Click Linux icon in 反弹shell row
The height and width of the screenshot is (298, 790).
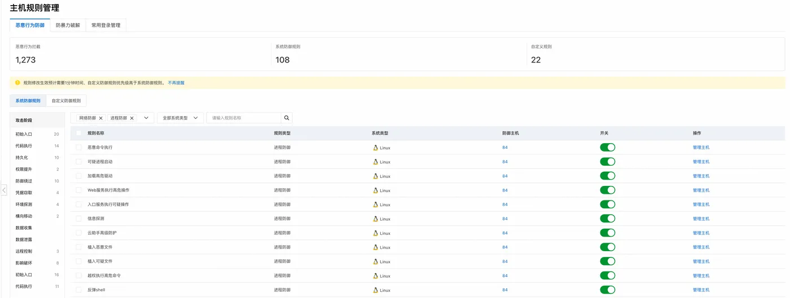[375, 290]
